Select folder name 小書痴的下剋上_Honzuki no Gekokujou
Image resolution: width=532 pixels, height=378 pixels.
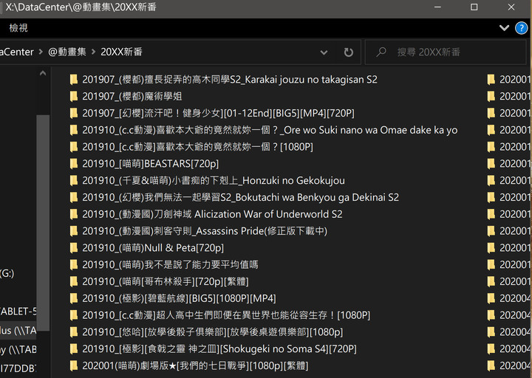[x=214, y=181]
